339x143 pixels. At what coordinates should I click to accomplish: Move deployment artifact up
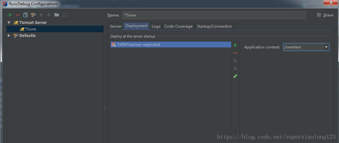point(235,61)
